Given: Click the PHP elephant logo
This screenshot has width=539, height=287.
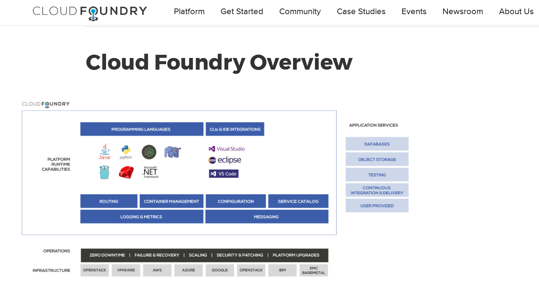Looking at the screenshot, I should click(x=172, y=152).
